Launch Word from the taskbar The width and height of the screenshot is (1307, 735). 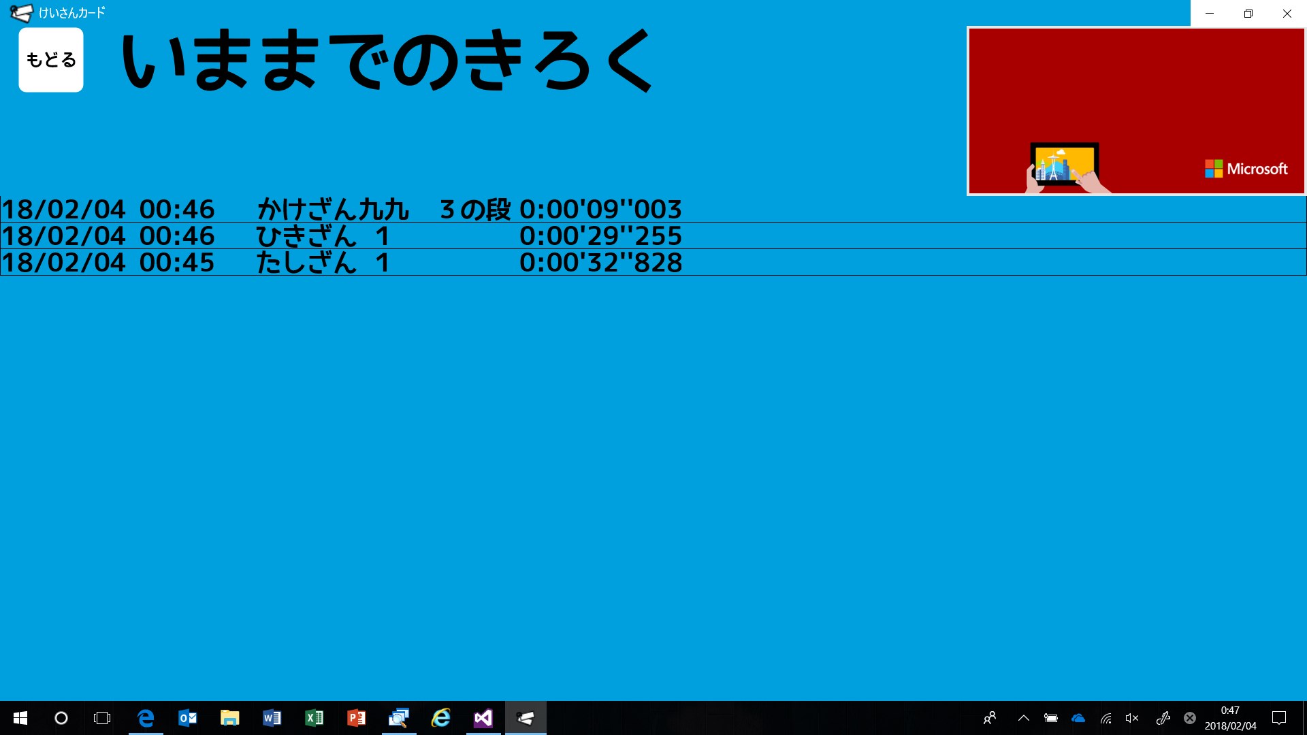tap(272, 718)
